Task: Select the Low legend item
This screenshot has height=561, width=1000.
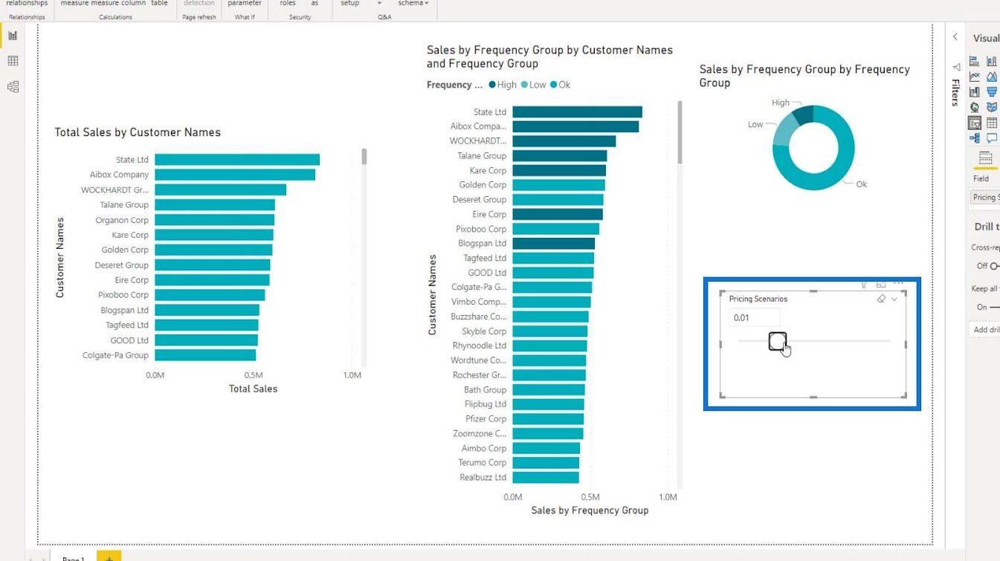Action: (534, 85)
